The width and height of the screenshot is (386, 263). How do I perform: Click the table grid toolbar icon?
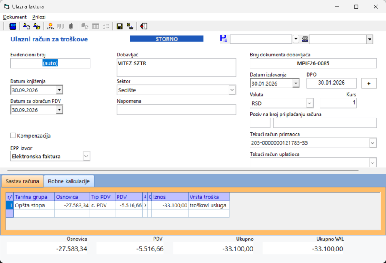click(95, 26)
